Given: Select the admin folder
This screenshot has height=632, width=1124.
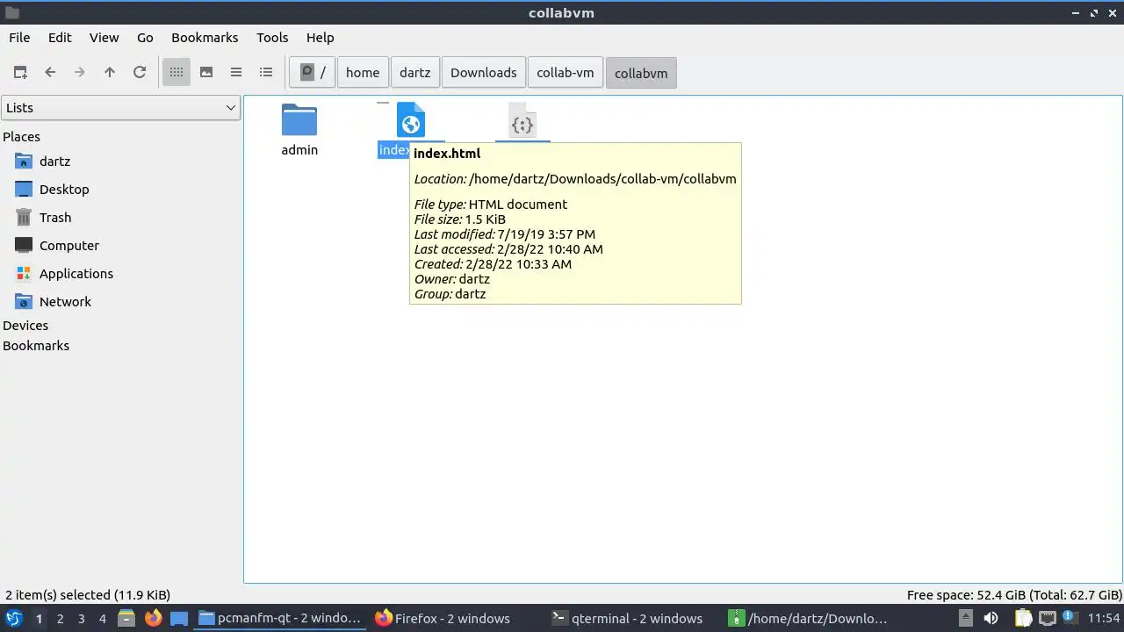Looking at the screenshot, I should point(299,130).
